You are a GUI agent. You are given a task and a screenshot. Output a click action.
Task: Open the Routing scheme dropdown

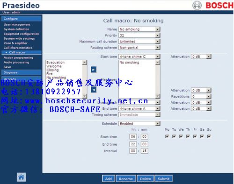pos(139,48)
